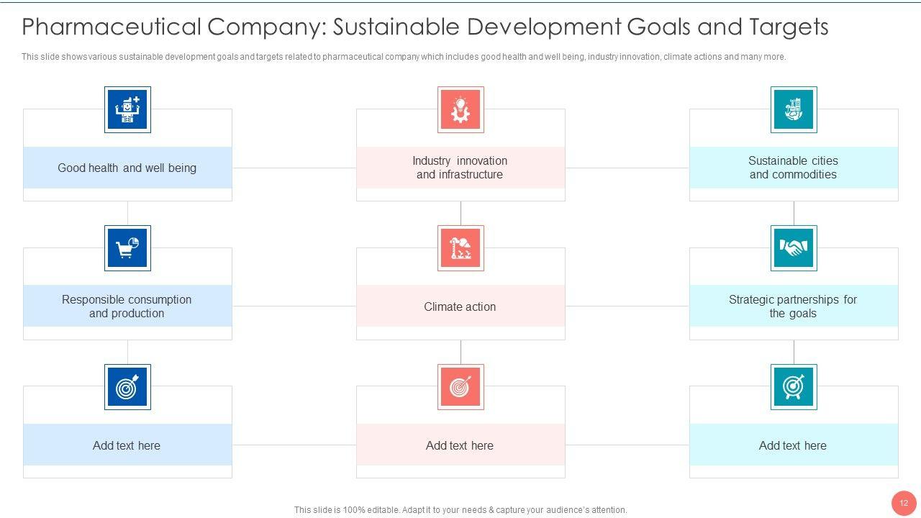Select the red target icon
Viewport: 921px width, 518px height.
(x=460, y=387)
